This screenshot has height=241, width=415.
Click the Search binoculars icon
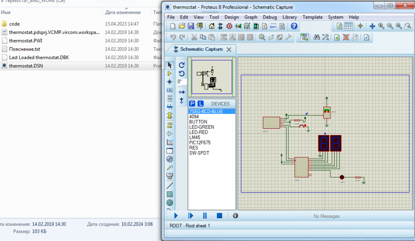pos(316,37)
